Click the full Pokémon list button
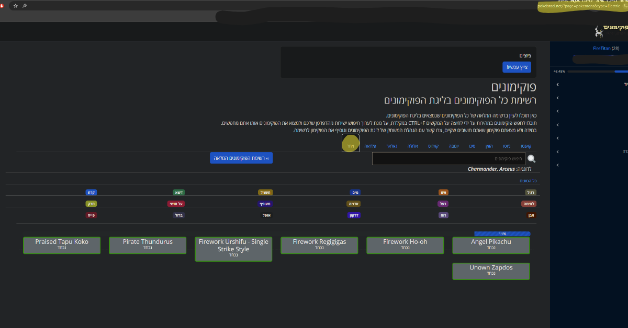628x328 pixels. click(241, 158)
